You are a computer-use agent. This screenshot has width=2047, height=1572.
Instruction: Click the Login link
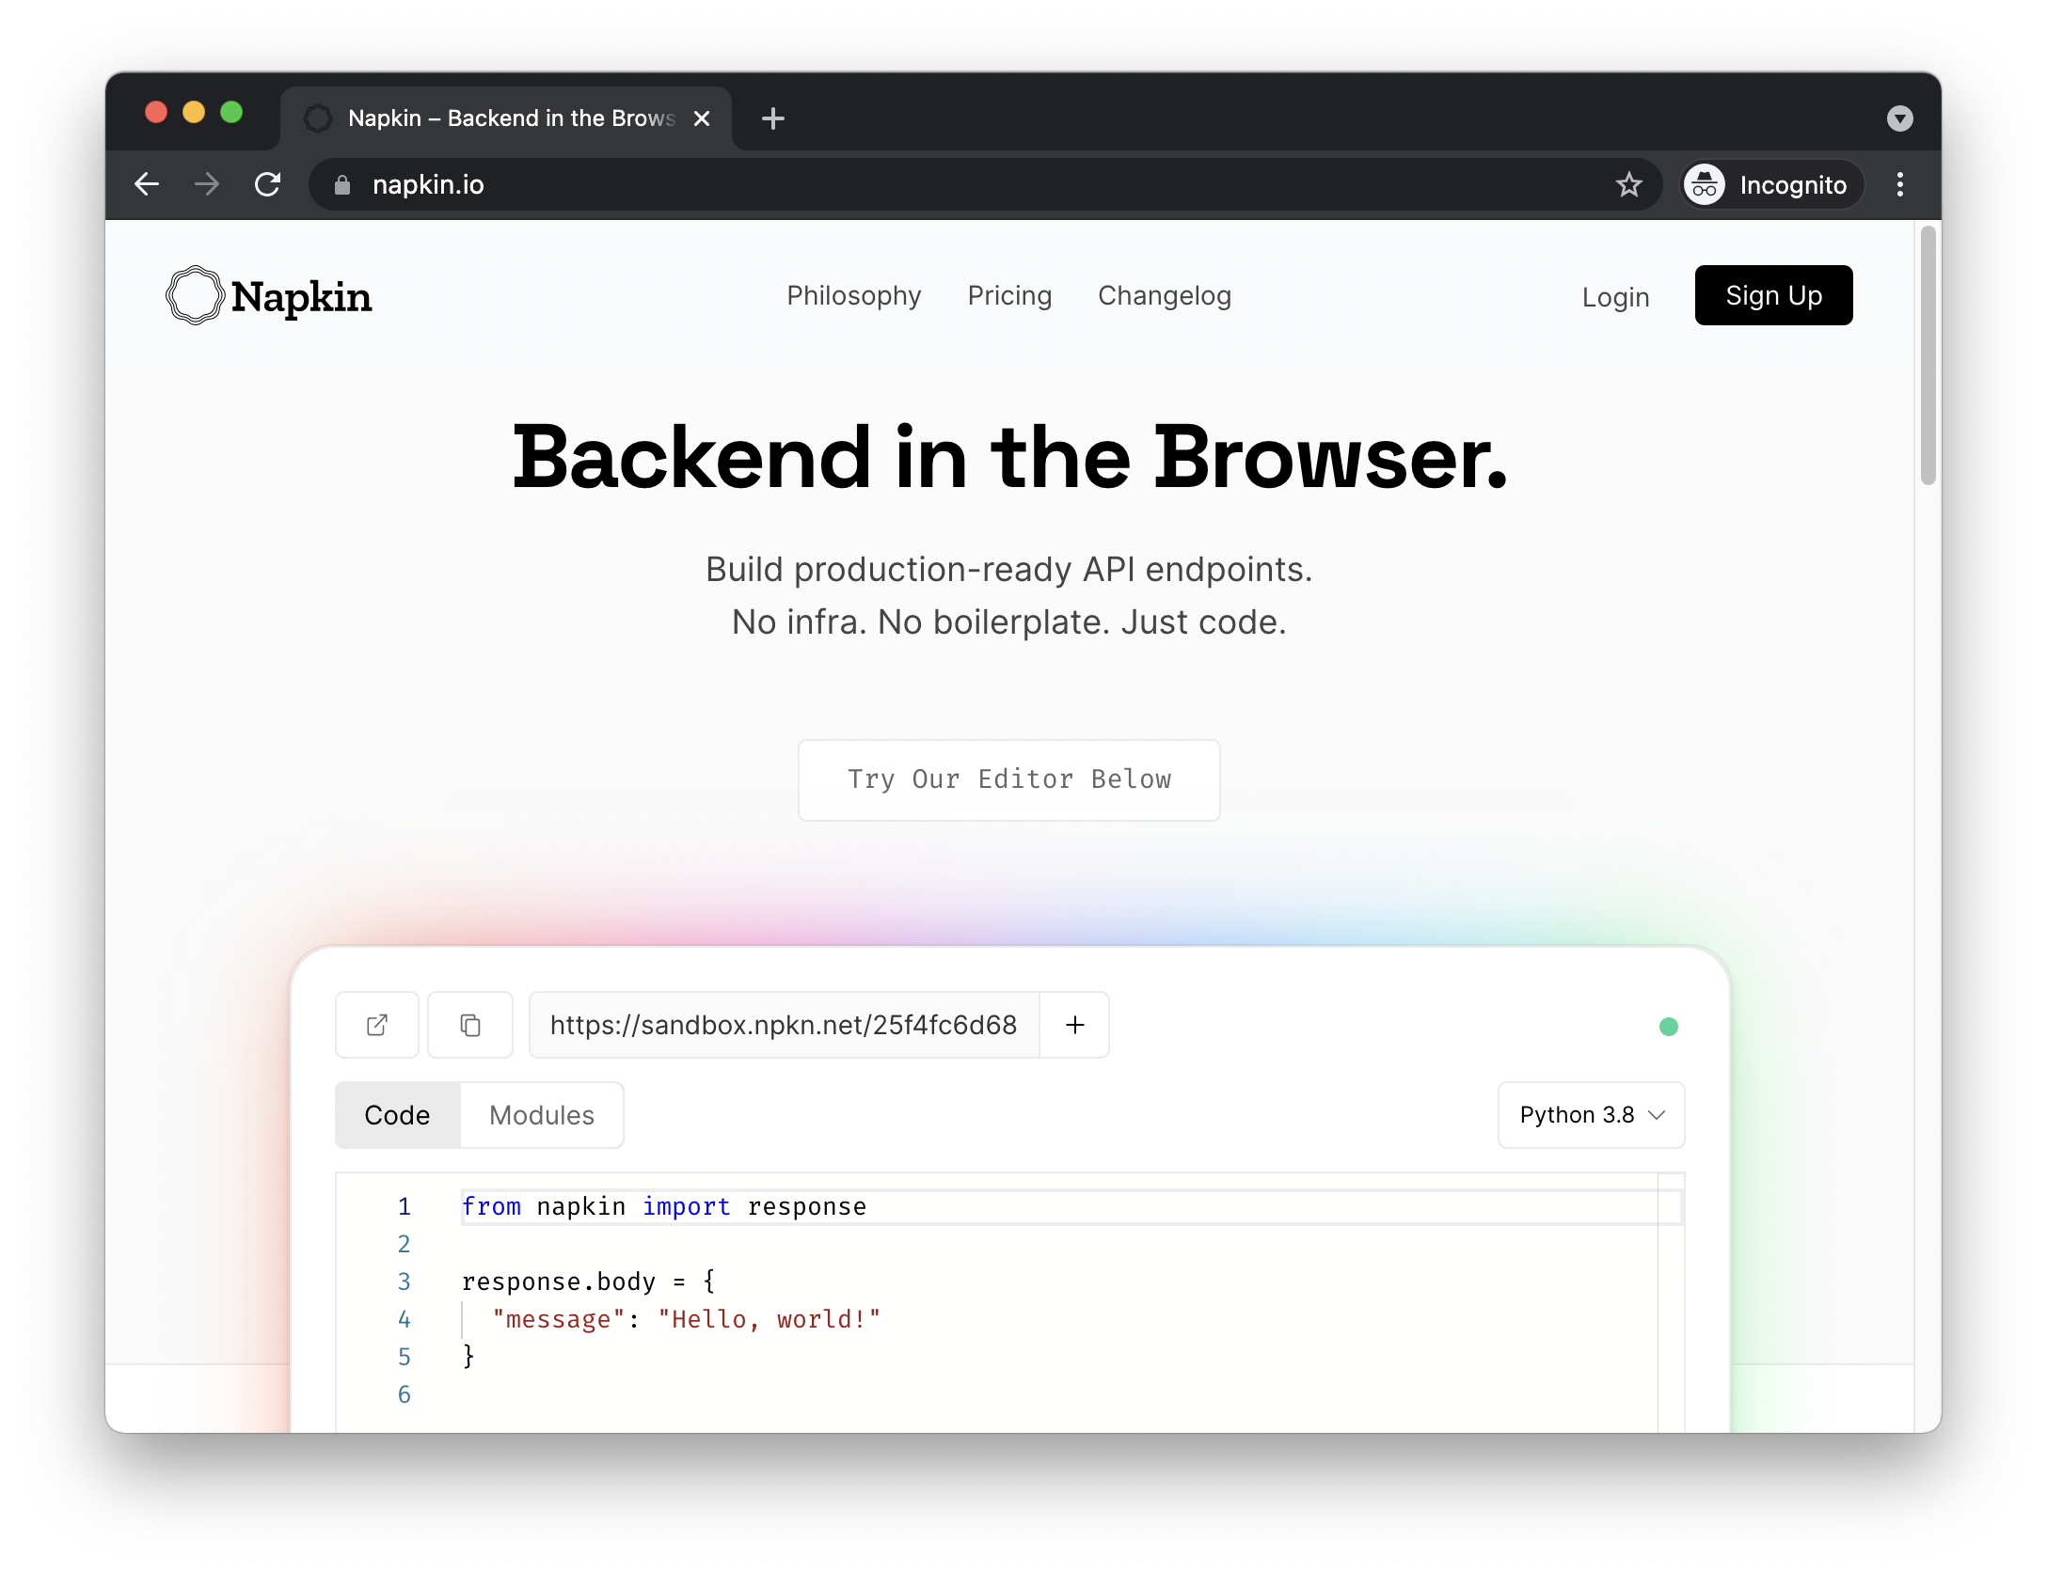[1615, 297]
